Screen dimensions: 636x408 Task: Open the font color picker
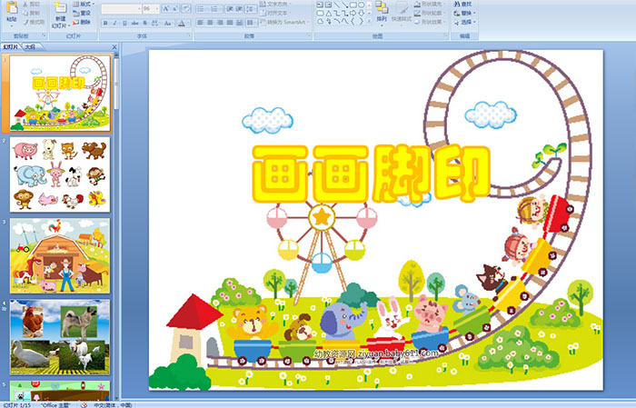pyautogui.click(x=184, y=23)
